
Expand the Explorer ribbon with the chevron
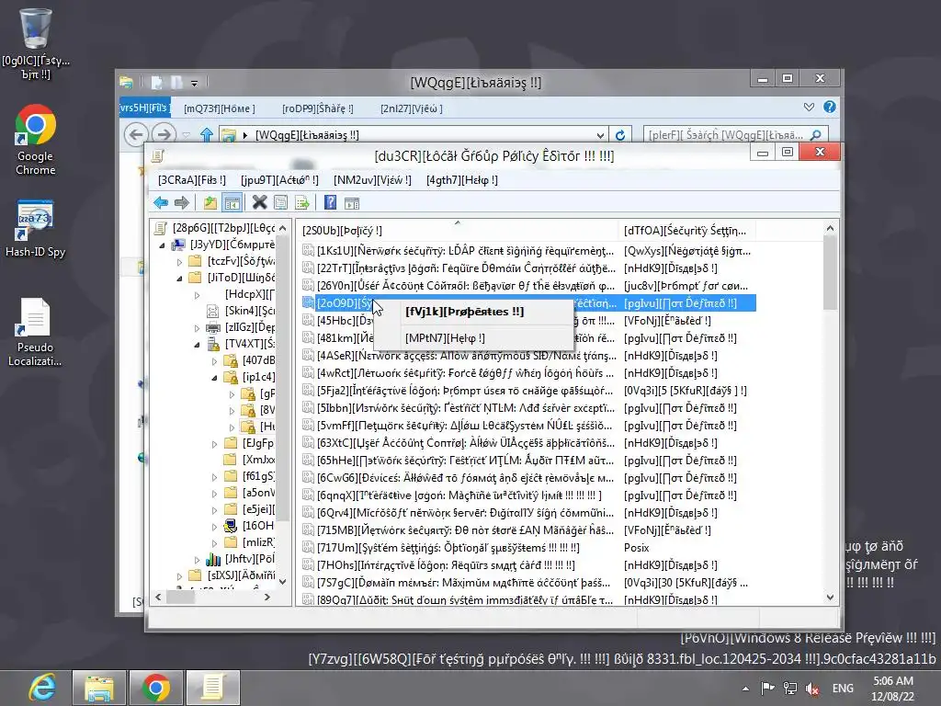(x=809, y=107)
